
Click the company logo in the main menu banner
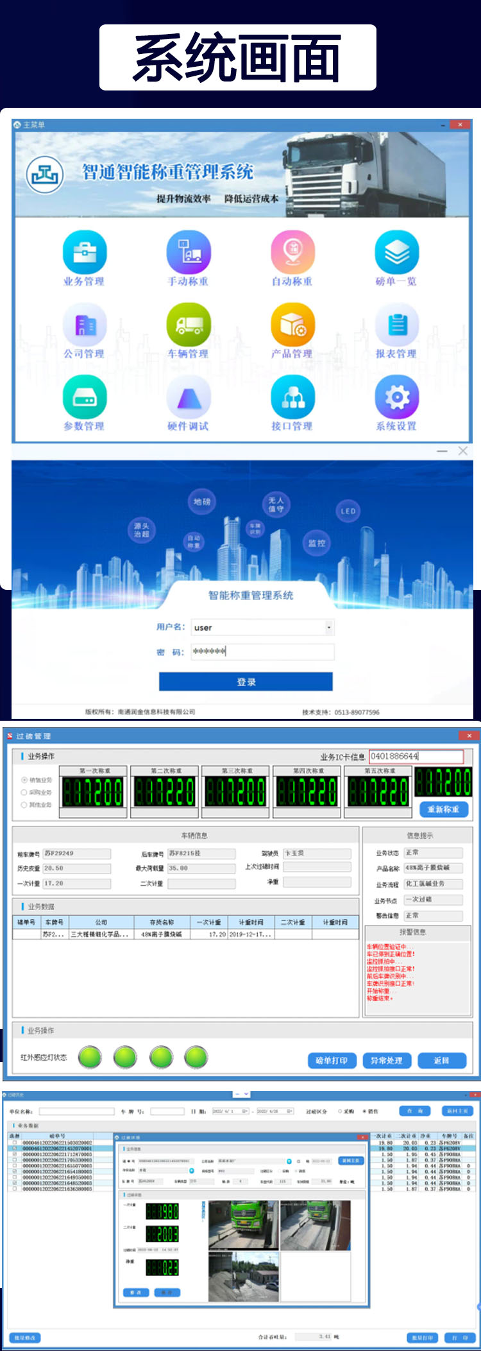[45, 174]
